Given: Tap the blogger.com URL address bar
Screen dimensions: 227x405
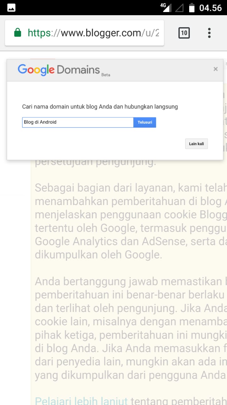Looking at the screenshot, I should (84, 33).
